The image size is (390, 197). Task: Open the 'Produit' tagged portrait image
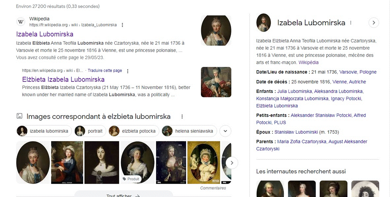pyautogui.click(x=137, y=162)
